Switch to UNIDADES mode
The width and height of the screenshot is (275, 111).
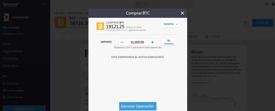pos(169,42)
